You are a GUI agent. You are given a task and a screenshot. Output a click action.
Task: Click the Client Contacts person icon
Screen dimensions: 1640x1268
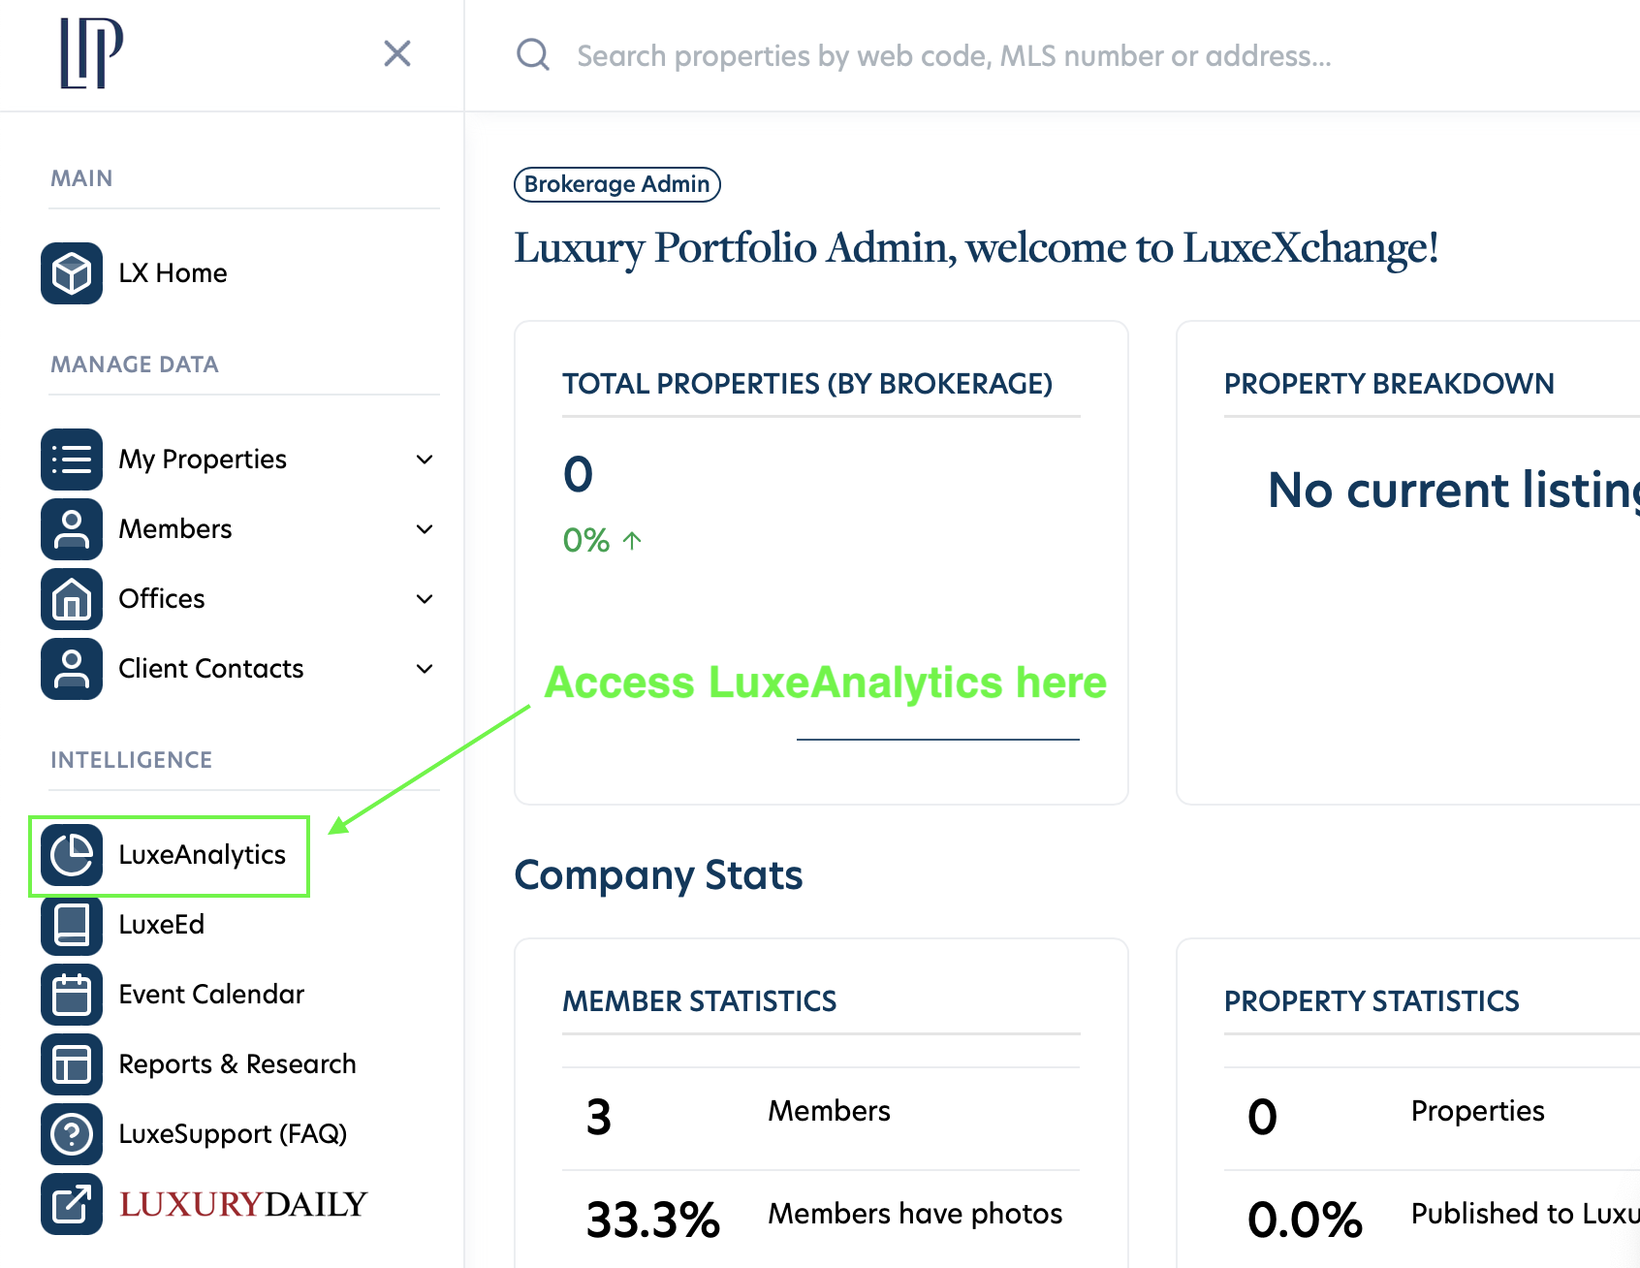click(72, 669)
